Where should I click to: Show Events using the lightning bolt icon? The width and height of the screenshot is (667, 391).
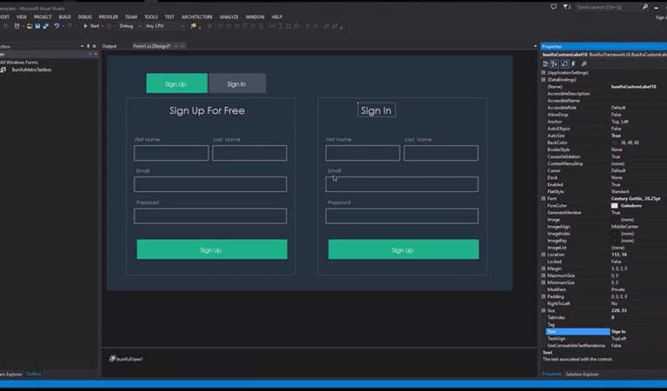click(573, 63)
